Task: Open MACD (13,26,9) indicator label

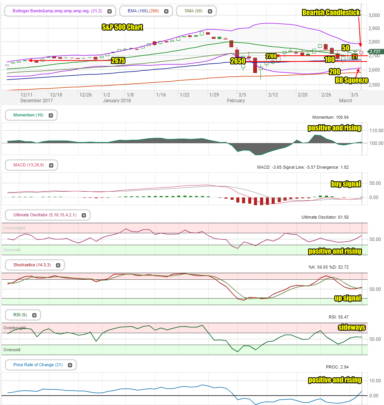Action: [29, 165]
